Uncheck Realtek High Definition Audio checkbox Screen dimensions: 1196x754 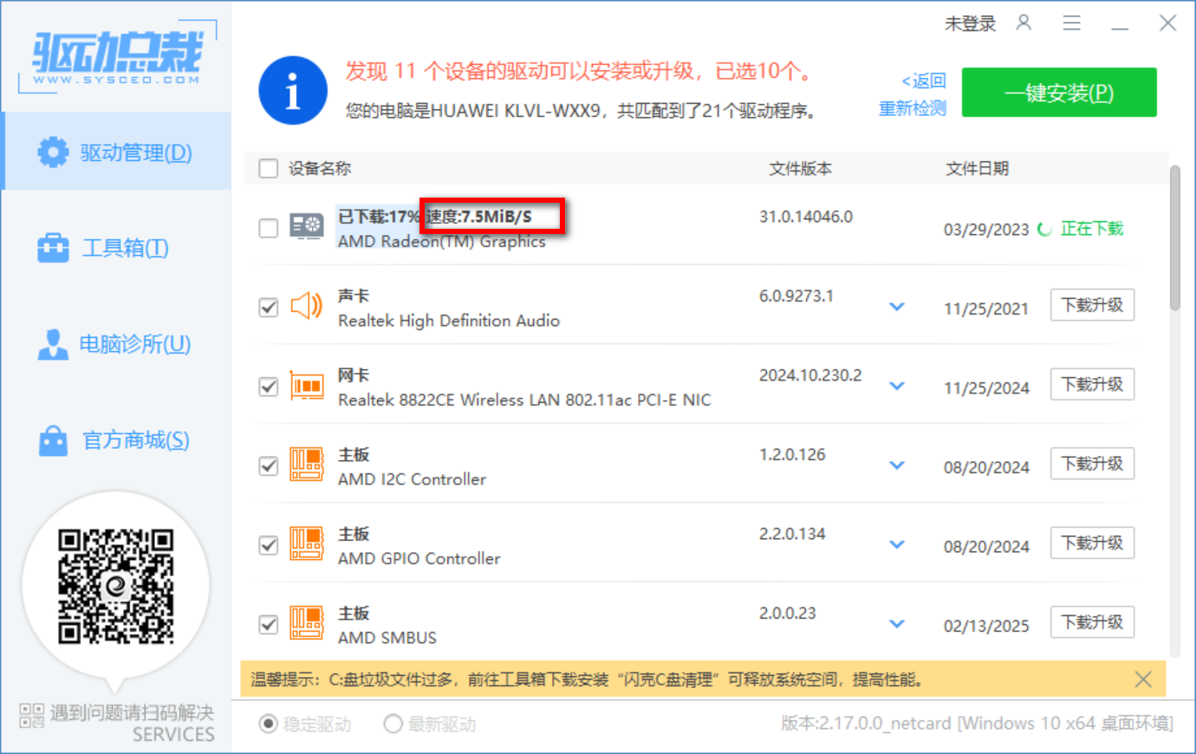click(x=269, y=307)
